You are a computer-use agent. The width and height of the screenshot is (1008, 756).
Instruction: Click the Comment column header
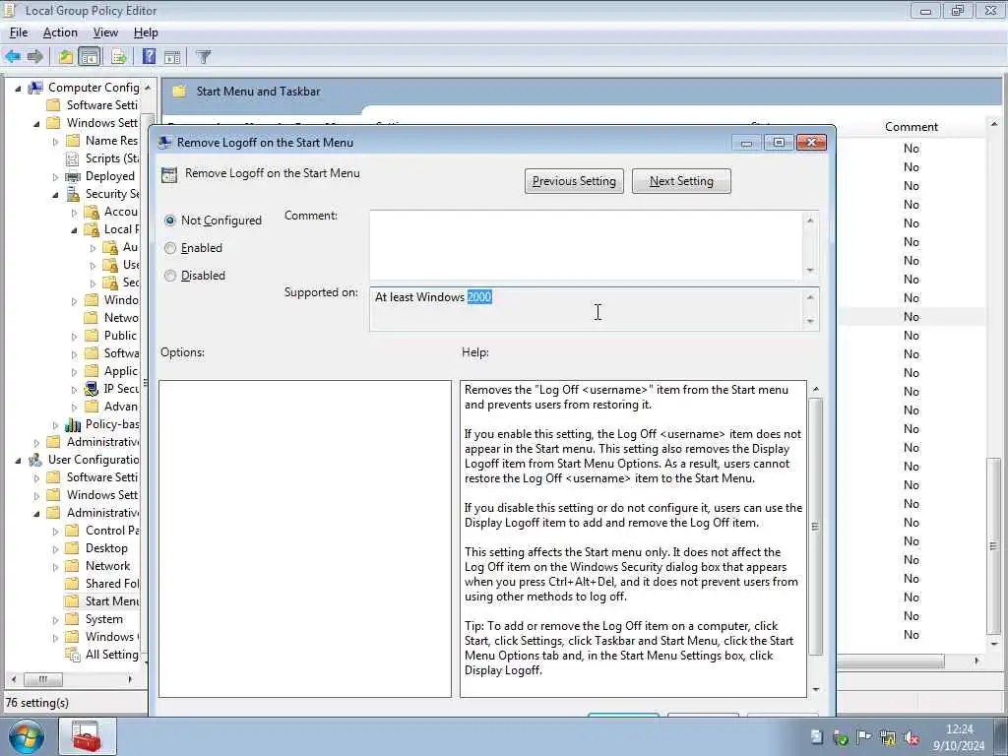(911, 127)
